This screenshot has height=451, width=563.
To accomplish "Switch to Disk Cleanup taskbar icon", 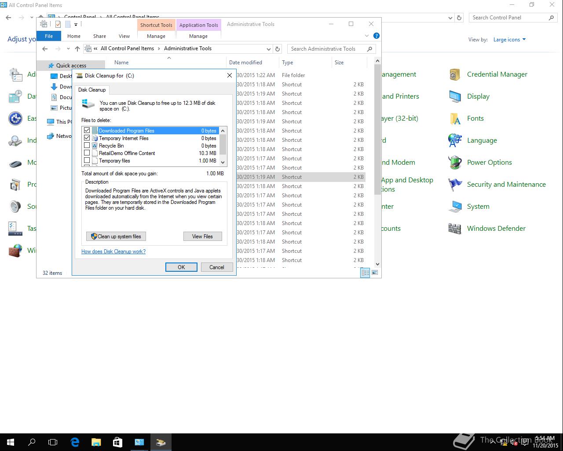I will 161,442.
